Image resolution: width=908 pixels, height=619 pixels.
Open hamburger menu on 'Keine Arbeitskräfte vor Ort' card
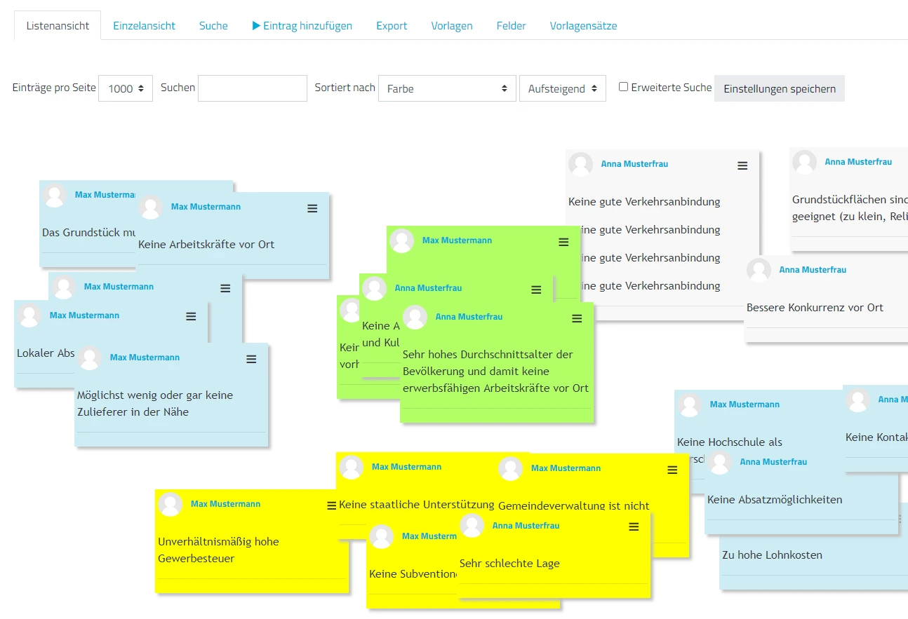(312, 208)
